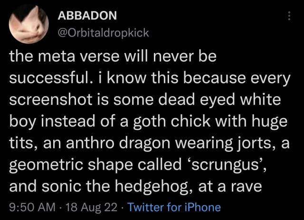
Task: Click 'goth chick' in the tweet text
Action: (177, 122)
